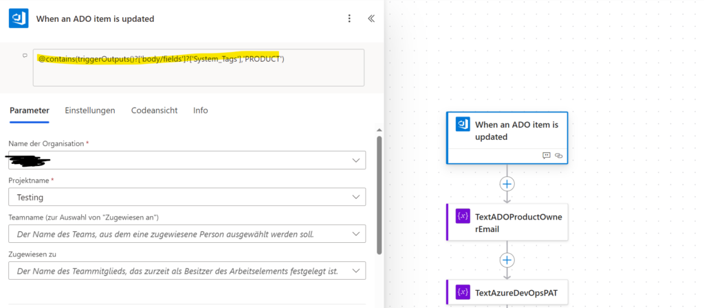The image size is (704, 308).
Task: Expand the Zugewiesen zu dropdown
Action: [356, 271]
